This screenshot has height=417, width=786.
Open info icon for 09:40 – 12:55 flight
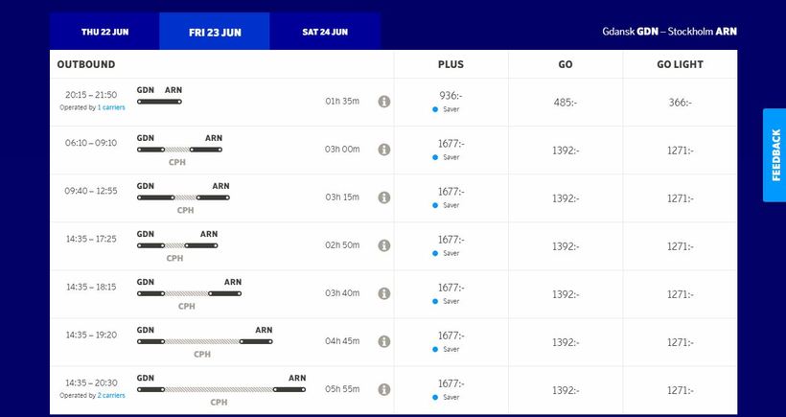383,197
